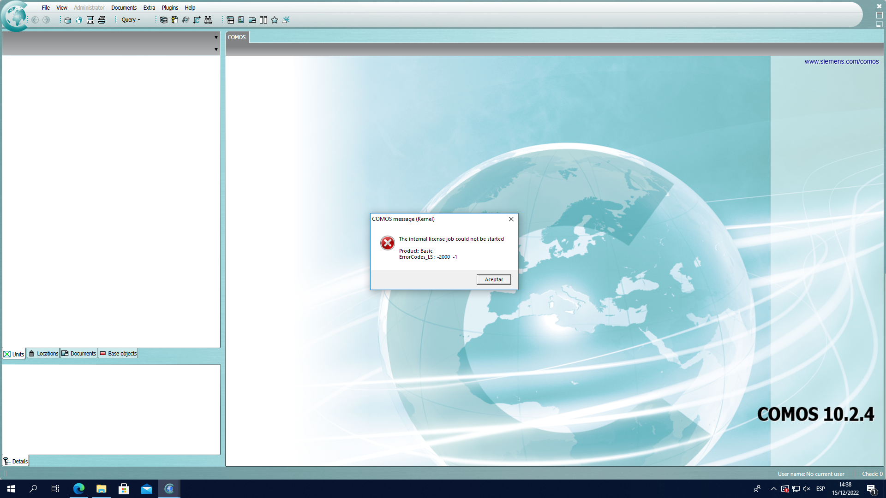This screenshot has height=498, width=886.
Task: Click the Print icon in toolbar
Action: tap(102, 20)
